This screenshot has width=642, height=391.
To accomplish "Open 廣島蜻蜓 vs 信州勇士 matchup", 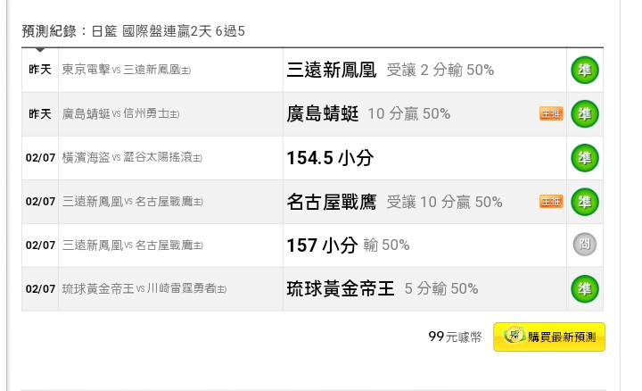I will point(120,113).
